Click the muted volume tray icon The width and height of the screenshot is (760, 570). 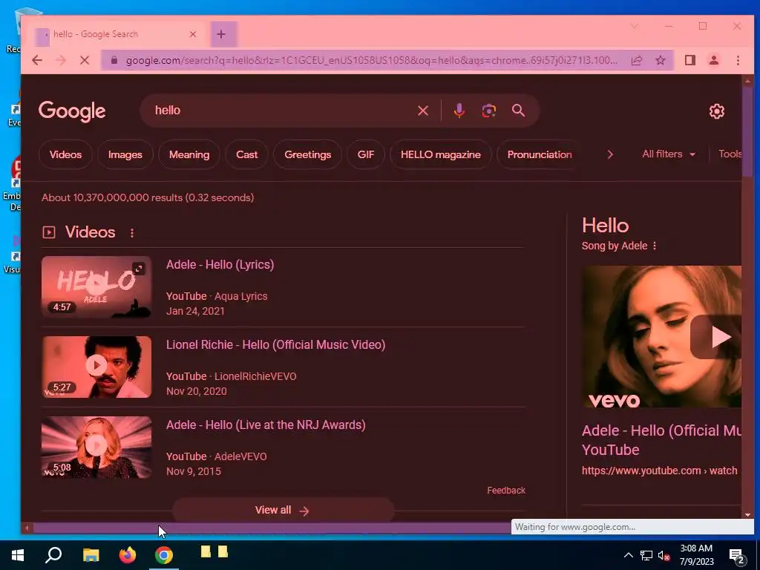664,555
